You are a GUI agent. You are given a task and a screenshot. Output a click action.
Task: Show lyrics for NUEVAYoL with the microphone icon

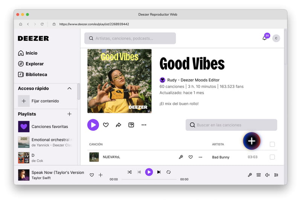(x=181, y=157)
